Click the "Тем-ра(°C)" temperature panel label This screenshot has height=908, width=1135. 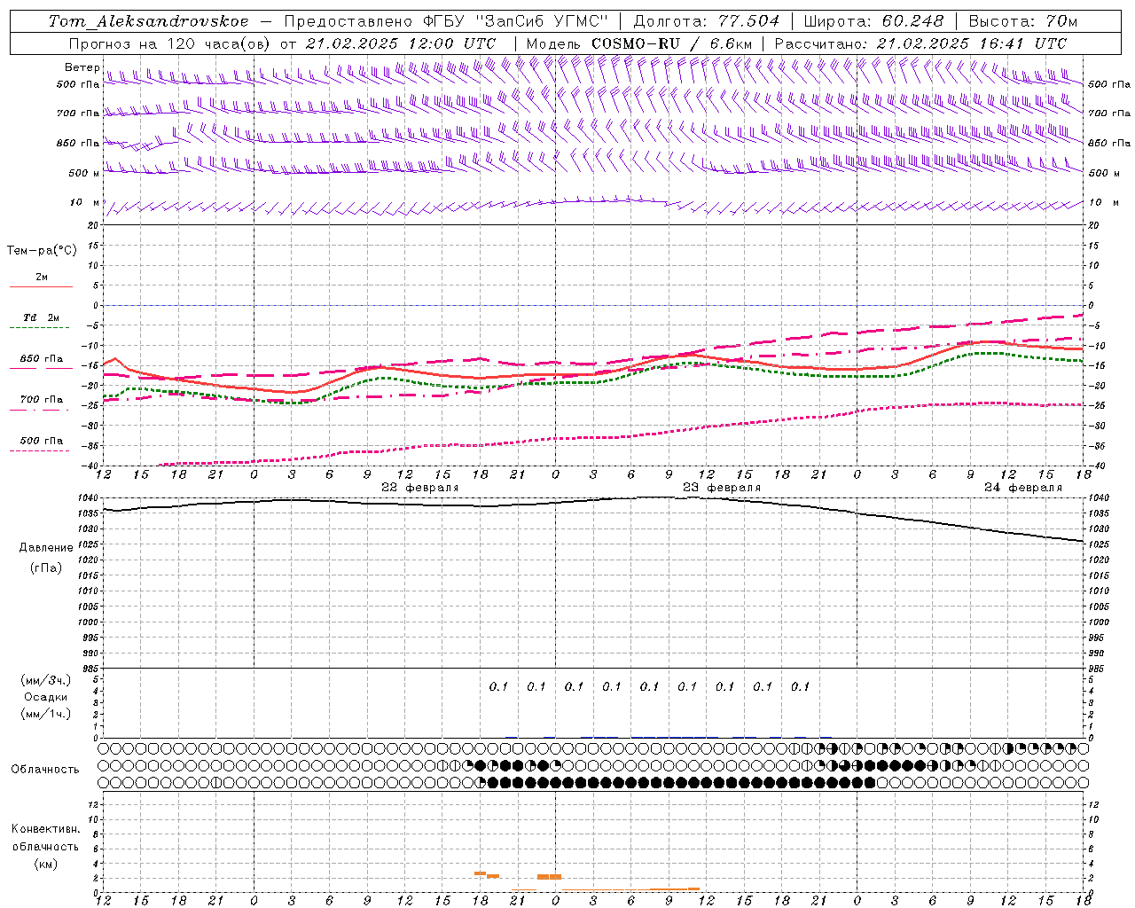click(42, 251)
